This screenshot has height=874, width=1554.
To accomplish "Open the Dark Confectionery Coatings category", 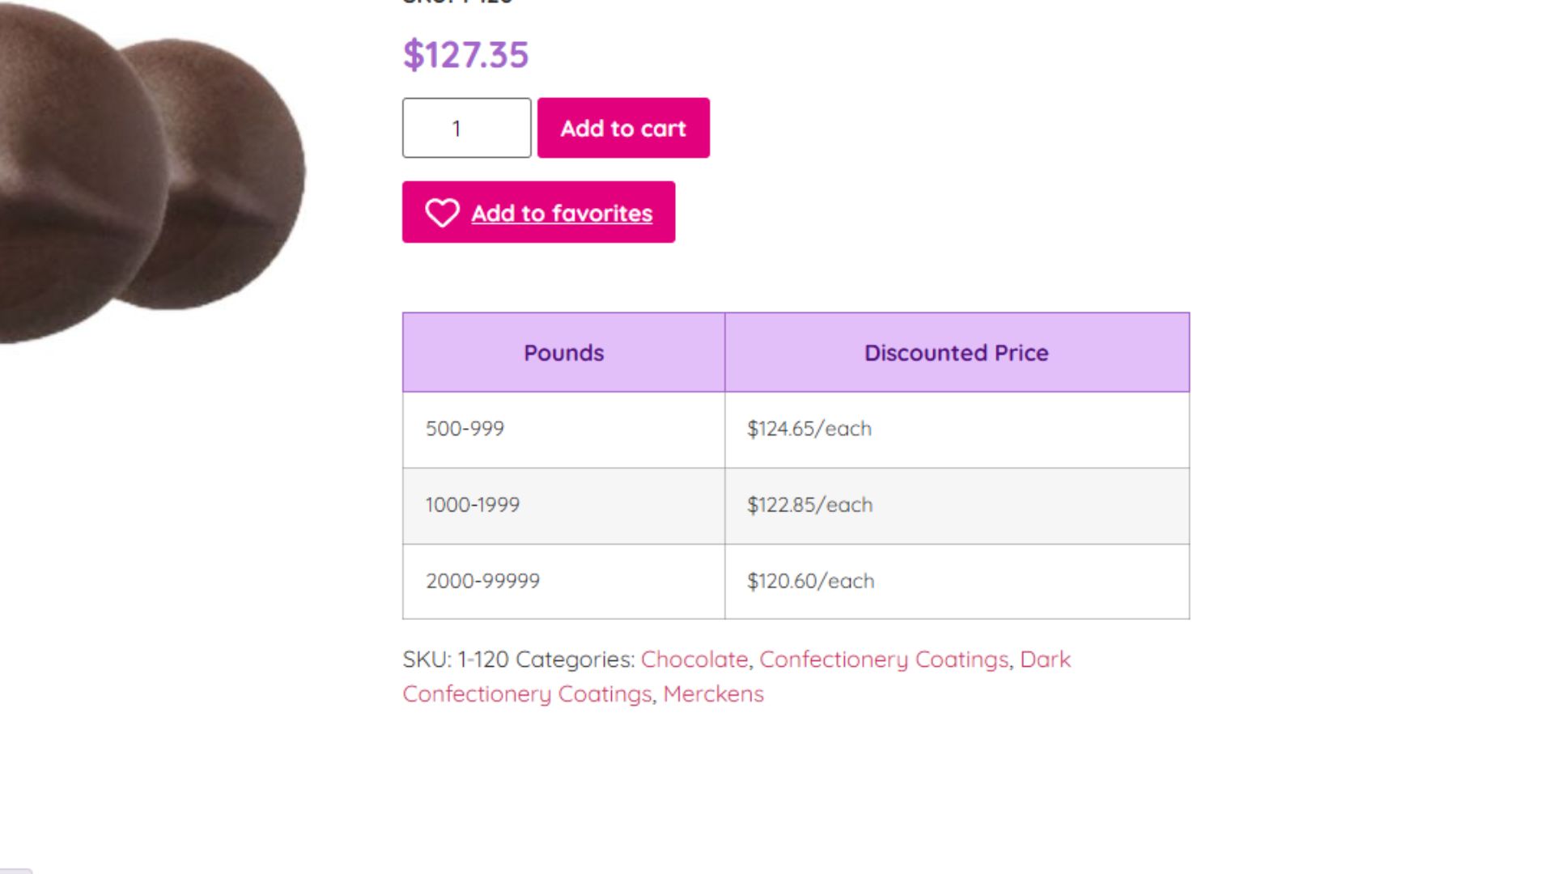I will point(737,677).
